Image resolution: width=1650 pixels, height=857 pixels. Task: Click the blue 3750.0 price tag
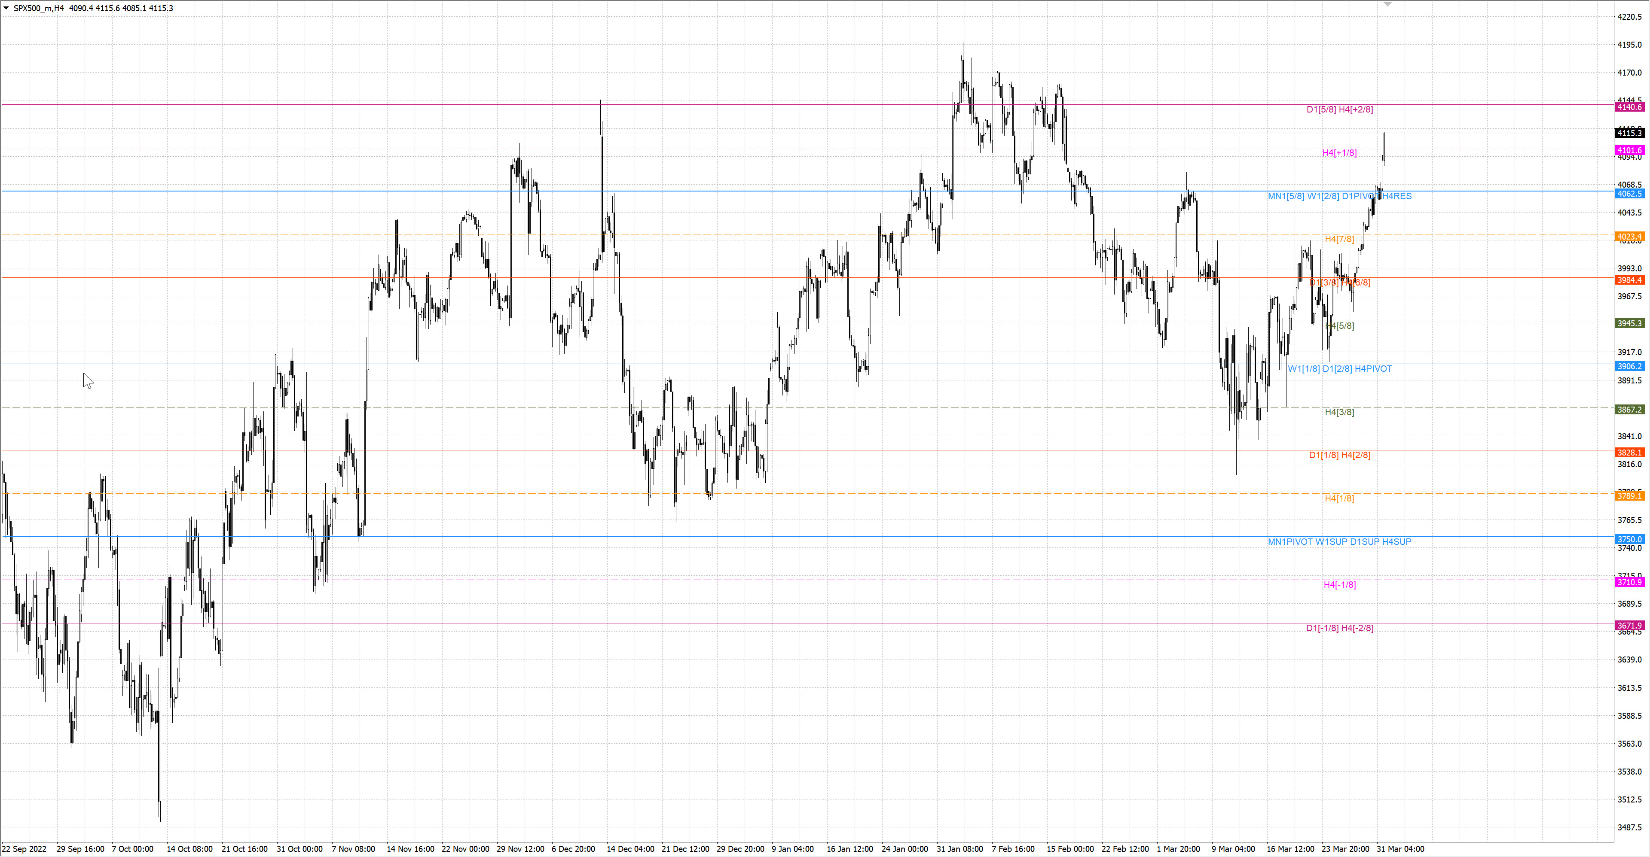click(x=1629, y=540)
